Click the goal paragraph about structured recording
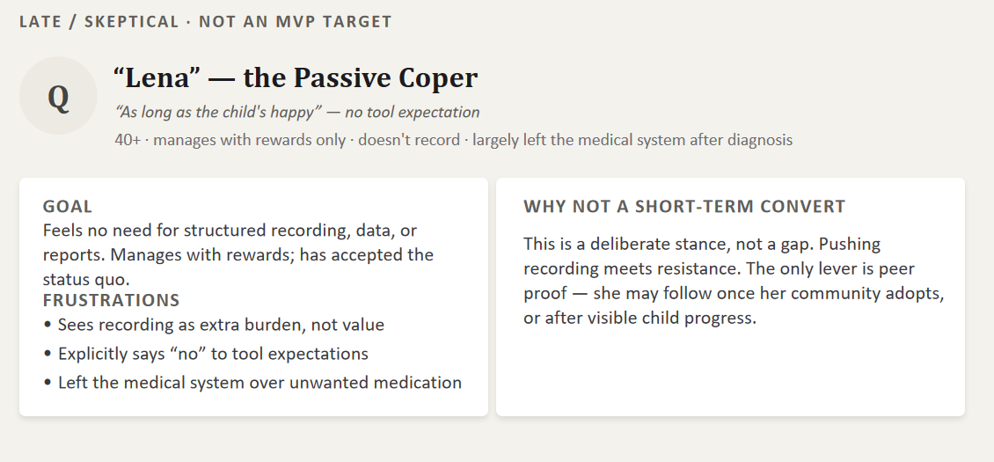The image size is (994, 462). 238,254
